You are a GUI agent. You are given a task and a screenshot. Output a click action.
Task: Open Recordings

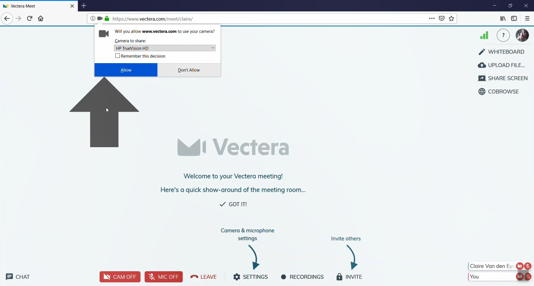302,277
